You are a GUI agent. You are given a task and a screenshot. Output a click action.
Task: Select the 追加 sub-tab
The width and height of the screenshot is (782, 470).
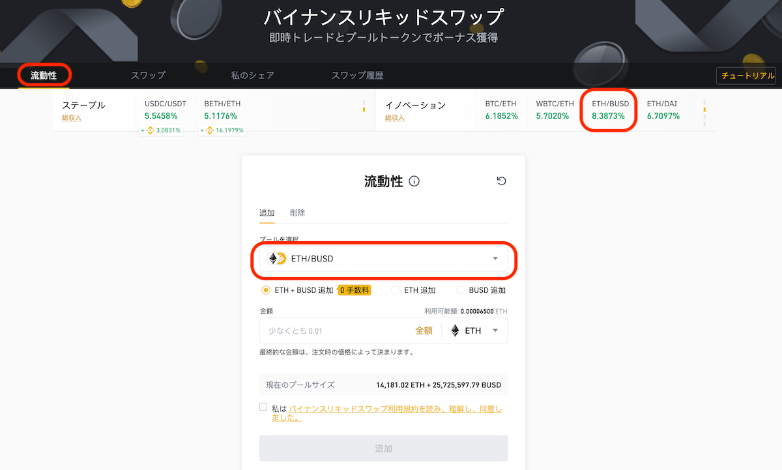(x=267, y=213)
